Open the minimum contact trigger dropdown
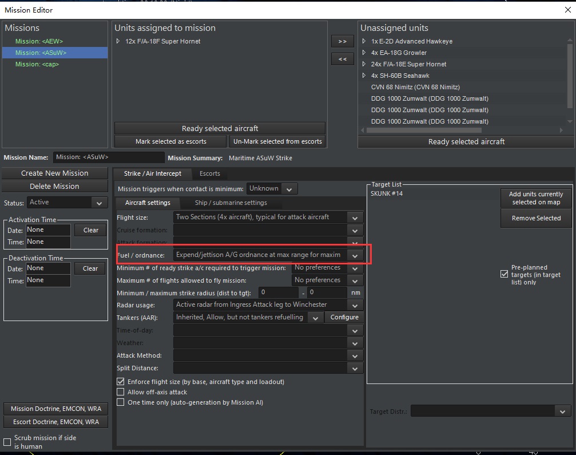The width and height of the screenshot is (576, 455). coord(272,188)
